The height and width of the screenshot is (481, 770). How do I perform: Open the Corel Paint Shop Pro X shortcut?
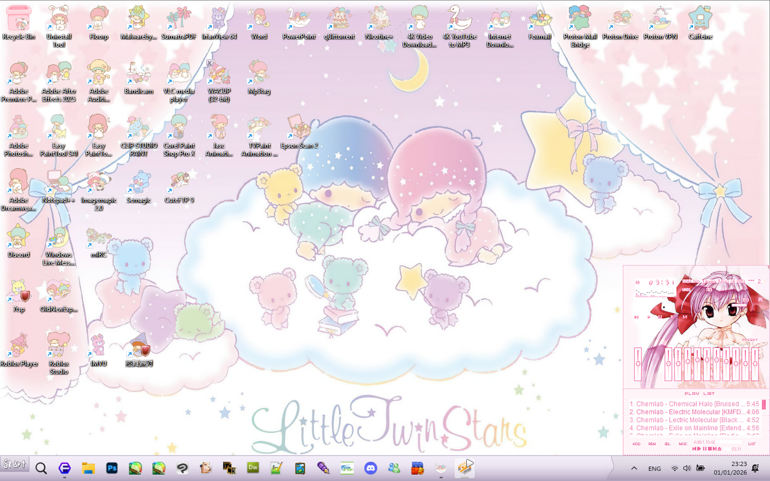click(x=179, y=136)
